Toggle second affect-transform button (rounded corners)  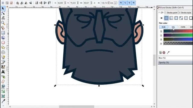pos(125,3)
